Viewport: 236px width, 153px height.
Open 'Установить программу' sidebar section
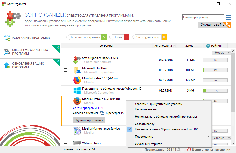click(30, 38)
